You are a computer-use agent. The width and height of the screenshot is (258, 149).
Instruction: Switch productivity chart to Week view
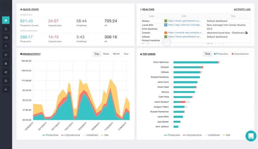(106, 54)
